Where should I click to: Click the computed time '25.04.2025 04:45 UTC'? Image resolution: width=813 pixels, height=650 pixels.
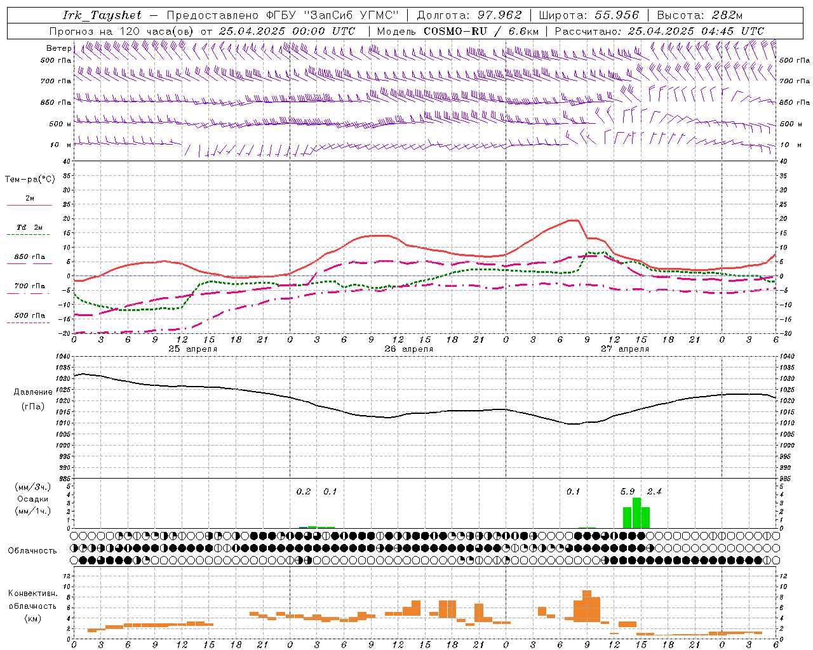point(695,31)
